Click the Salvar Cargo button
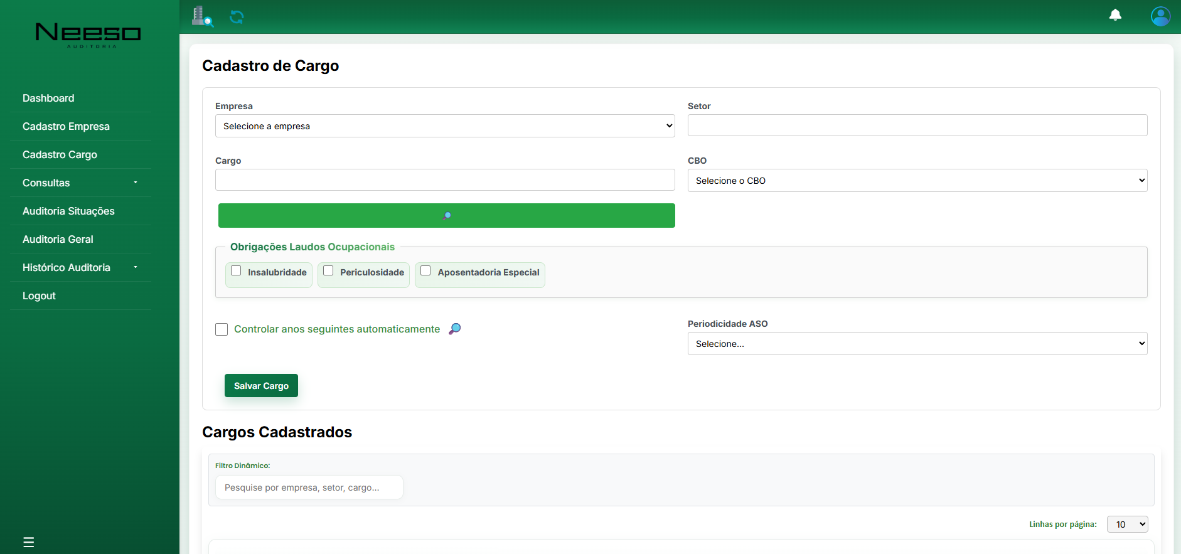 point(261,386)
